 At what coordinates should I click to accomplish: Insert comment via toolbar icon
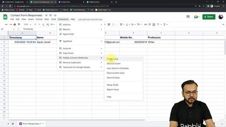pos(150,24)
